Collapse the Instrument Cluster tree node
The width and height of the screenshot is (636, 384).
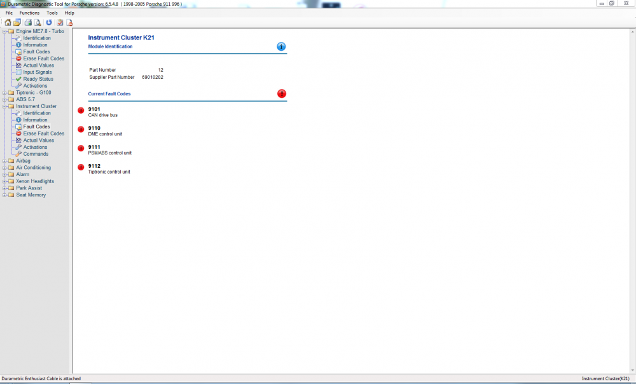(4, 106)
